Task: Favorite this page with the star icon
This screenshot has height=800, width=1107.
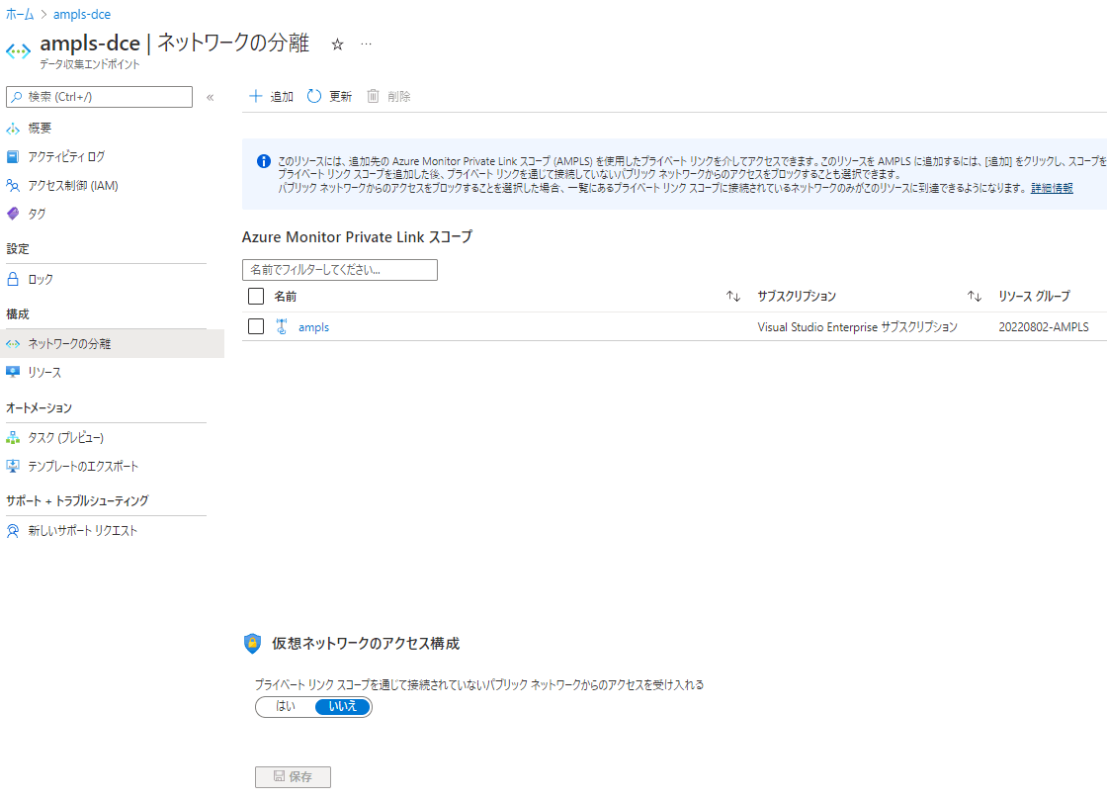Action: tap(337, 44)
